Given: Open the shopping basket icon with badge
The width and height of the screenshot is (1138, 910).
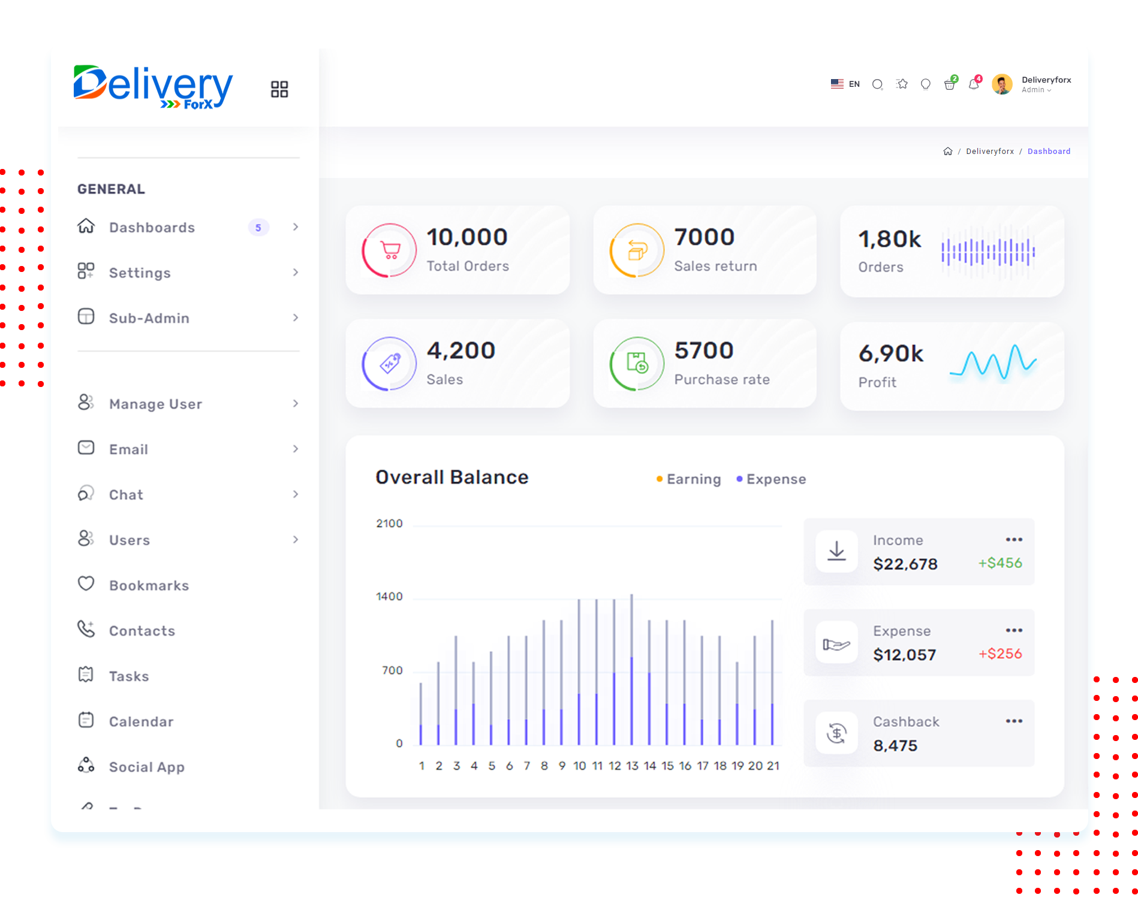Looking at the screenshot, I should 950,84.
